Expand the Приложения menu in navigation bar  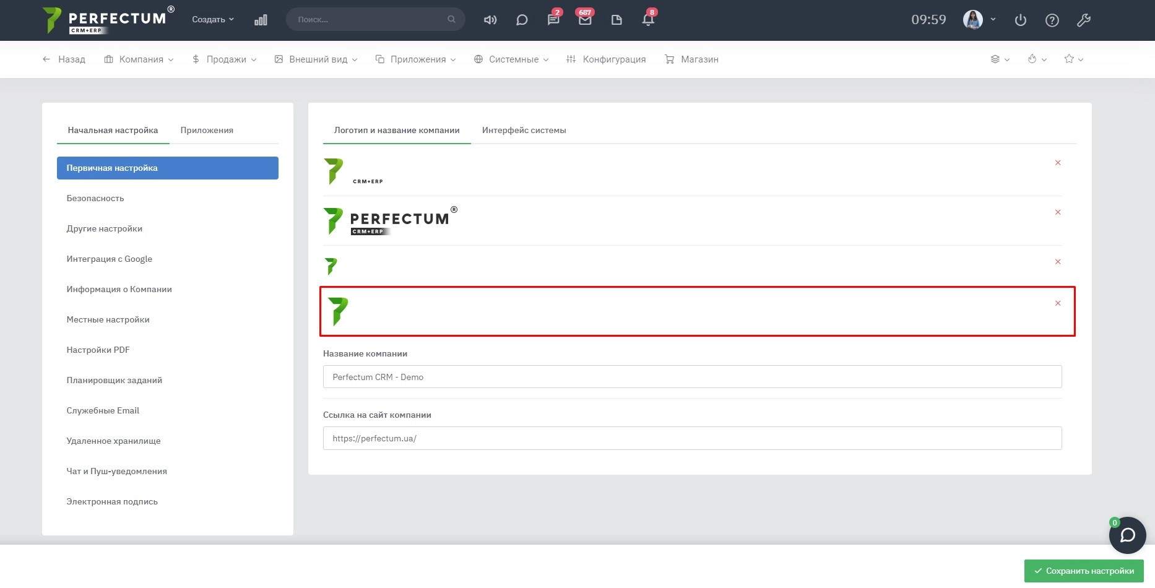click(415, 59)
